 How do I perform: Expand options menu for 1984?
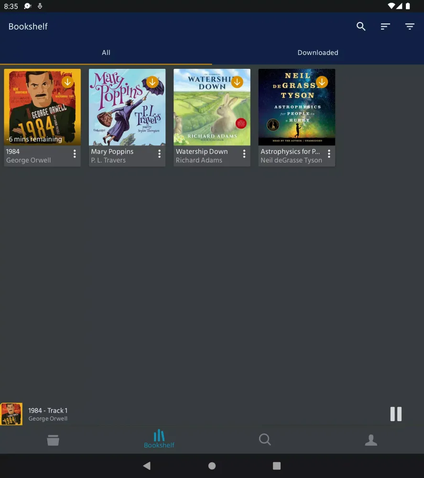75,154
